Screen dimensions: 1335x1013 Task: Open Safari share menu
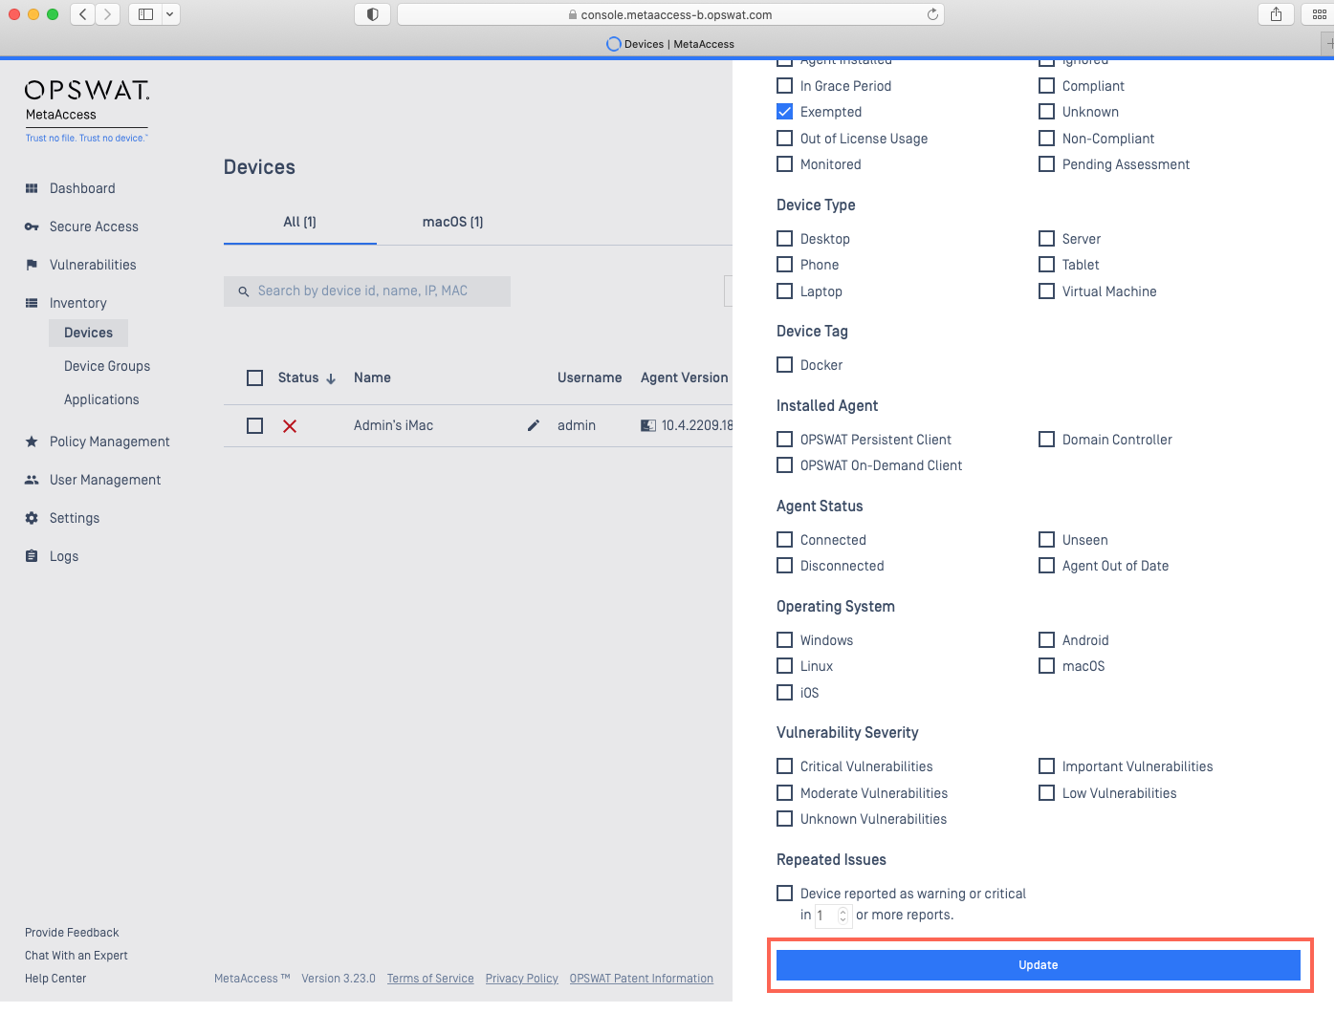tap(1276, 14)
